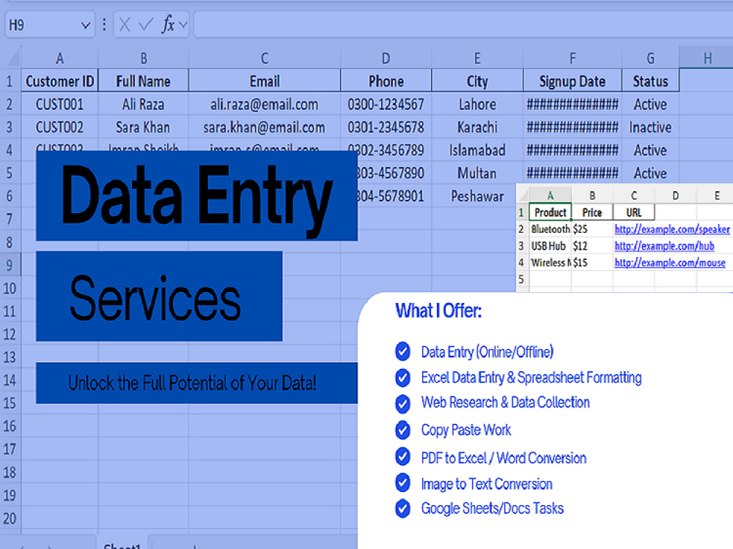
Task: Click the URL header in small sheet
Action: tap(634, 212)
